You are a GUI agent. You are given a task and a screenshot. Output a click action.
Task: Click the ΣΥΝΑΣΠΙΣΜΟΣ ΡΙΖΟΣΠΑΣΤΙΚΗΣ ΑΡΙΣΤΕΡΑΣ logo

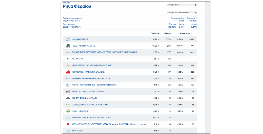click(x=68, y=52)
